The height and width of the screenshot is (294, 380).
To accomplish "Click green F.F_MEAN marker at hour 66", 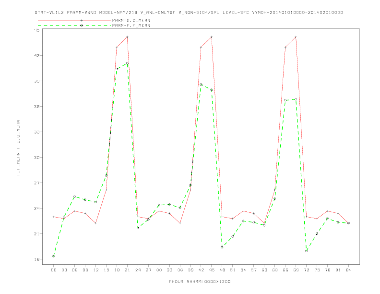I will click(285, 100).
